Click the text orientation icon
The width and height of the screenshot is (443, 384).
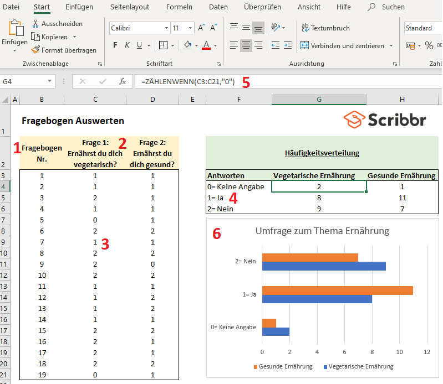coord(276,28)
